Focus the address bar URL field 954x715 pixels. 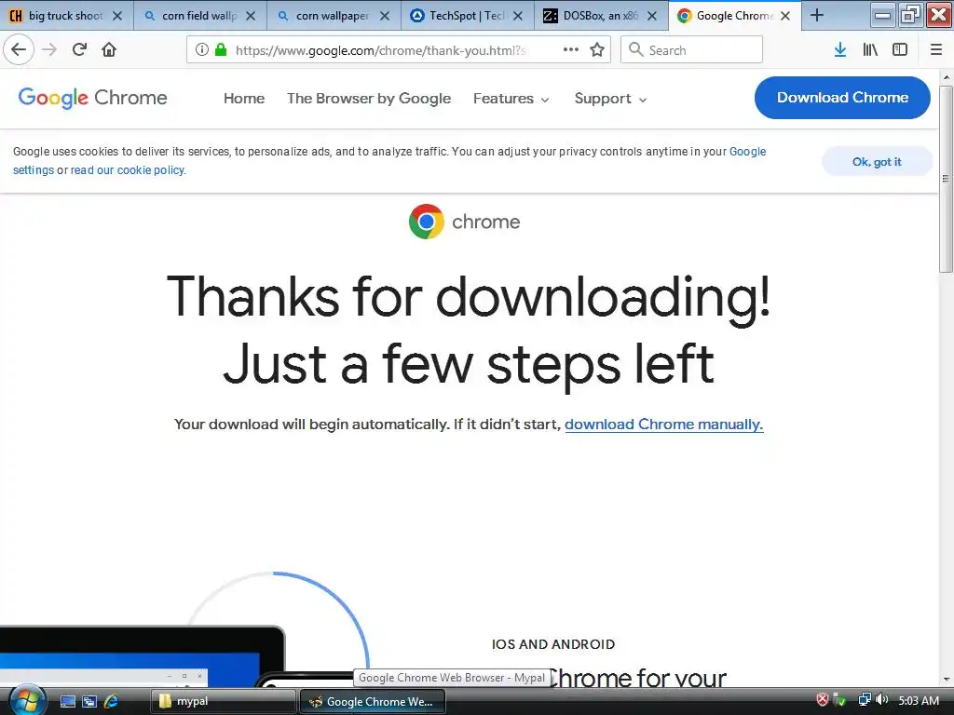pos(380,50)
